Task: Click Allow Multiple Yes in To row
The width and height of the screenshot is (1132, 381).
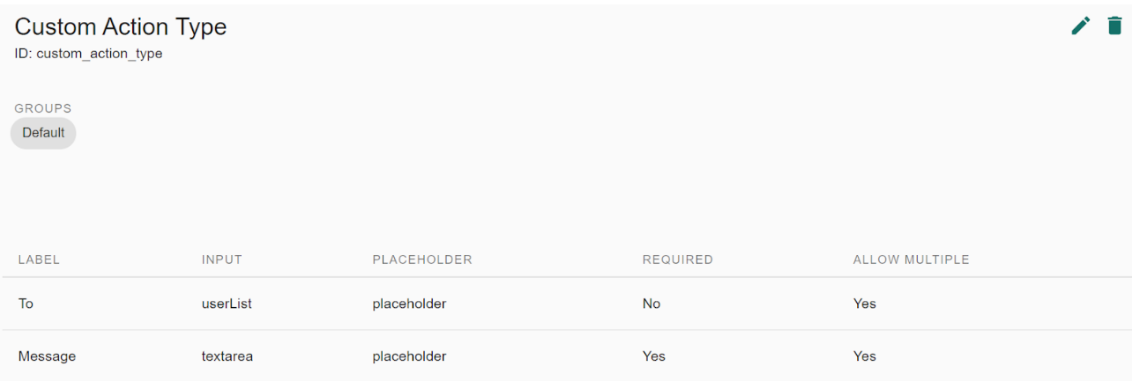Action: point(865,304)
